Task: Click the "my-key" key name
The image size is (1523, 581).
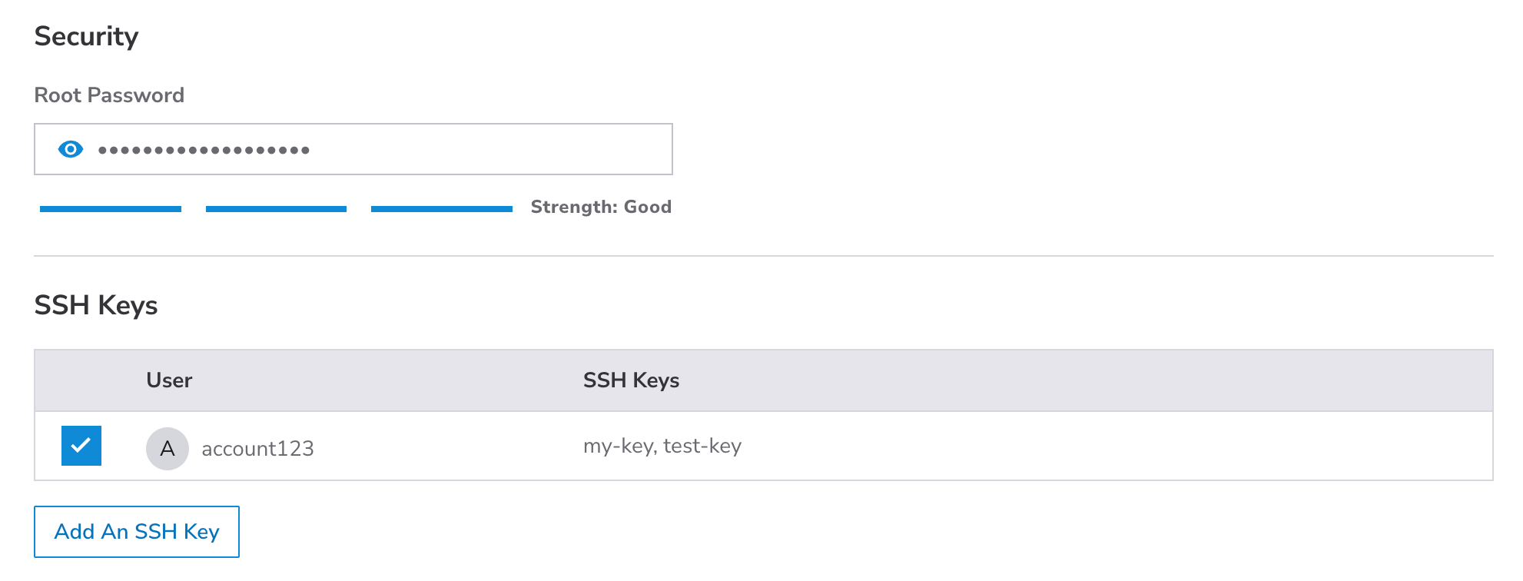Action: (619, 447)
